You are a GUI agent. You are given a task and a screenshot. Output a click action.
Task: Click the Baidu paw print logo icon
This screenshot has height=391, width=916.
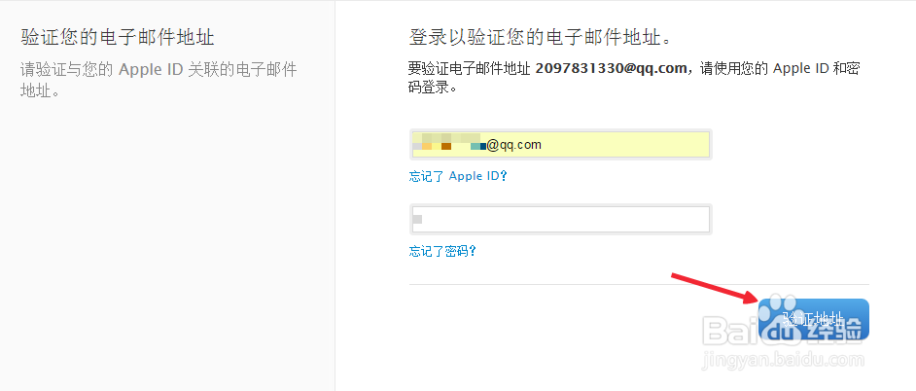click(778, 315)
